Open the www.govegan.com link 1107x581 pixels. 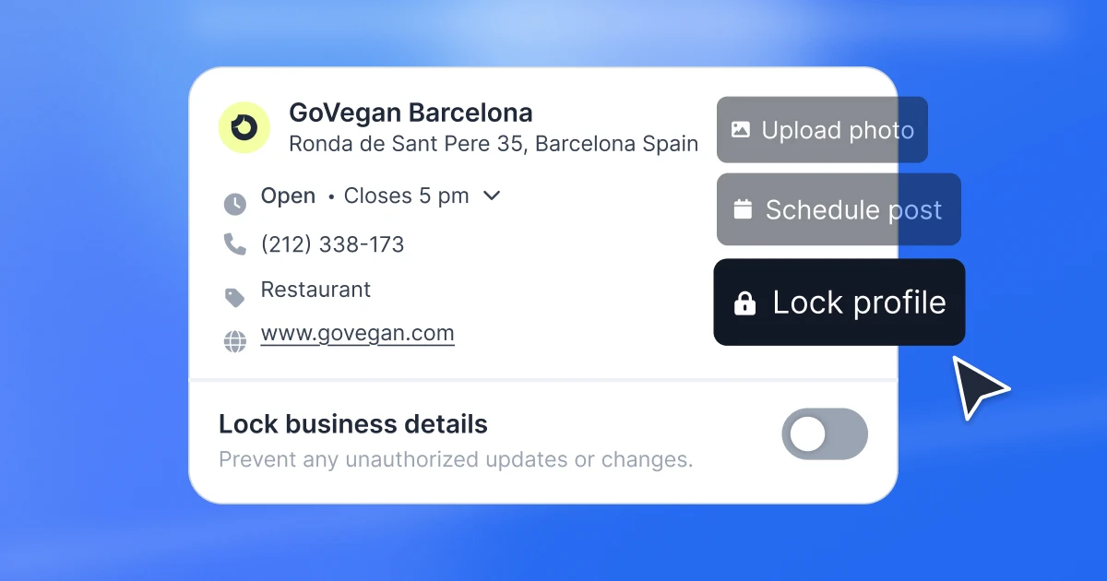pos(358,334)
